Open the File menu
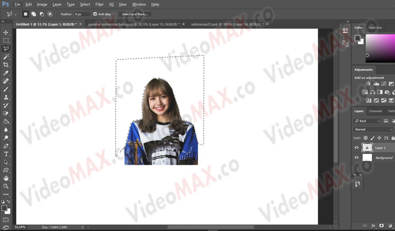This screenshot has height=231, width=395. [17, 4]
